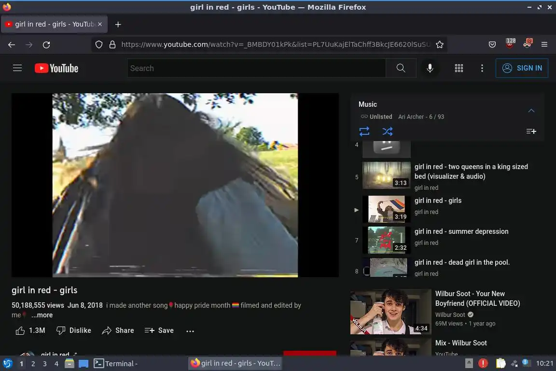Play two queens in a king sized bed
The width and height of the screenshot is (556, 371).
click(471, 171)
